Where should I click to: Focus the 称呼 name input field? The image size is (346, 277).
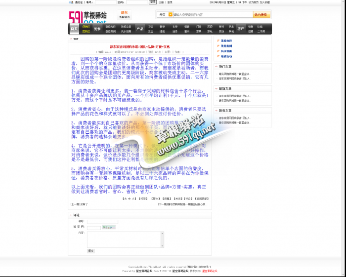coord(102,222)
